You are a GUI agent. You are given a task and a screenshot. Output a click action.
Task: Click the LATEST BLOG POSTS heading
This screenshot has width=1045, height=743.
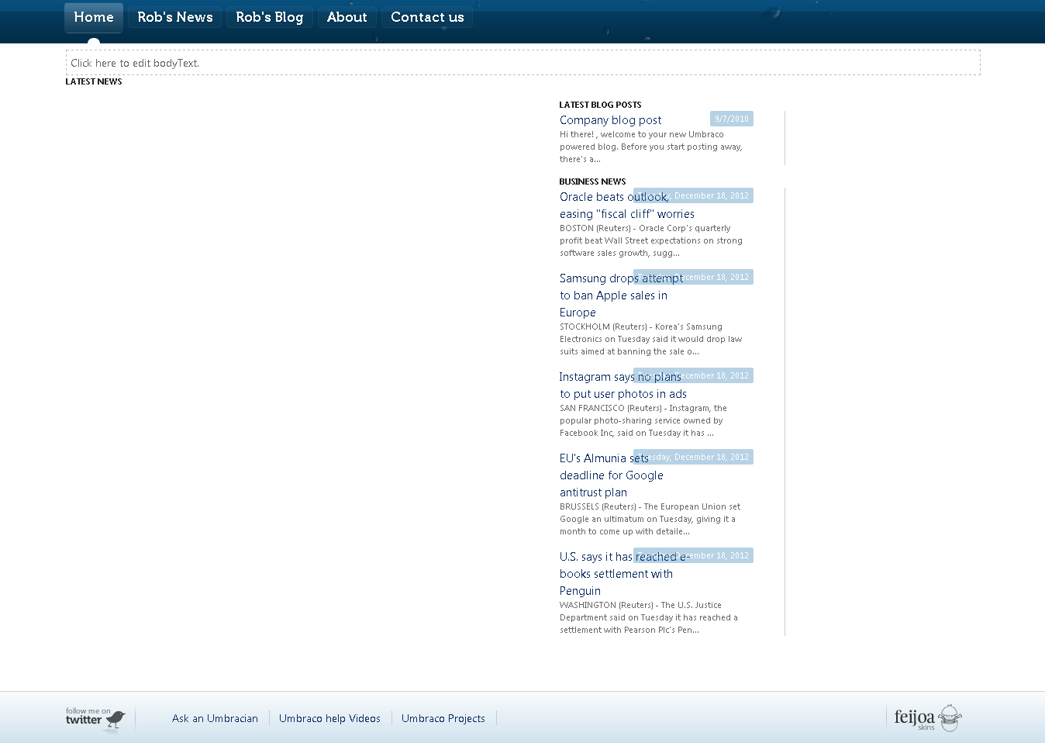tap(600, 105)
